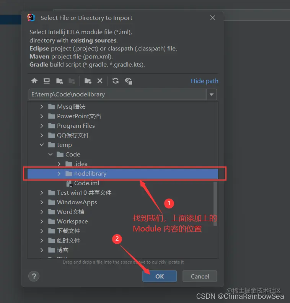Screen dimensions: 290x303
Task: Select the 临时文件 folder name
Action: coord(68,241)
